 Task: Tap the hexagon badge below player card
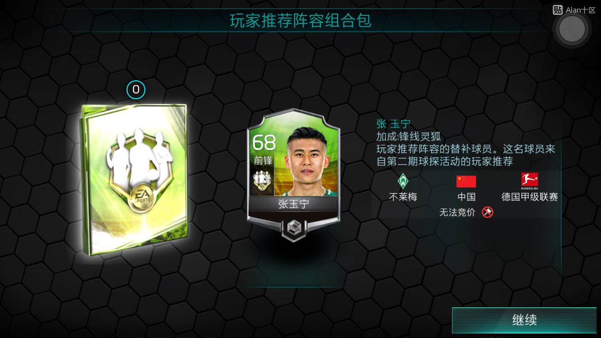tap(294, 229)
